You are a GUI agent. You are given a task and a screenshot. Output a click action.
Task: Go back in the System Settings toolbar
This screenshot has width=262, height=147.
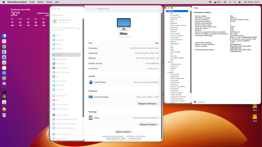[x=88, y=9]
